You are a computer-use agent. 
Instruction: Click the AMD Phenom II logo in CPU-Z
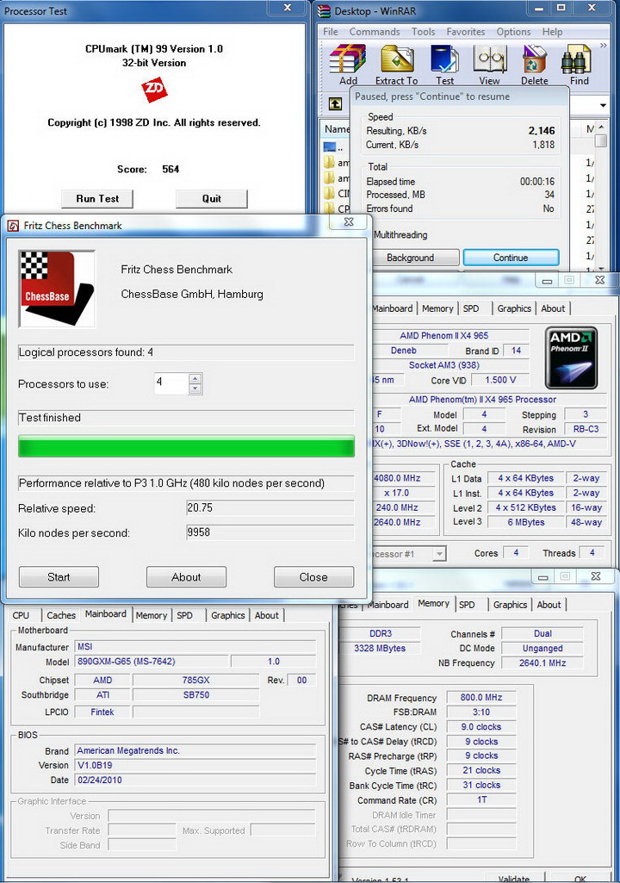[572, 358]
